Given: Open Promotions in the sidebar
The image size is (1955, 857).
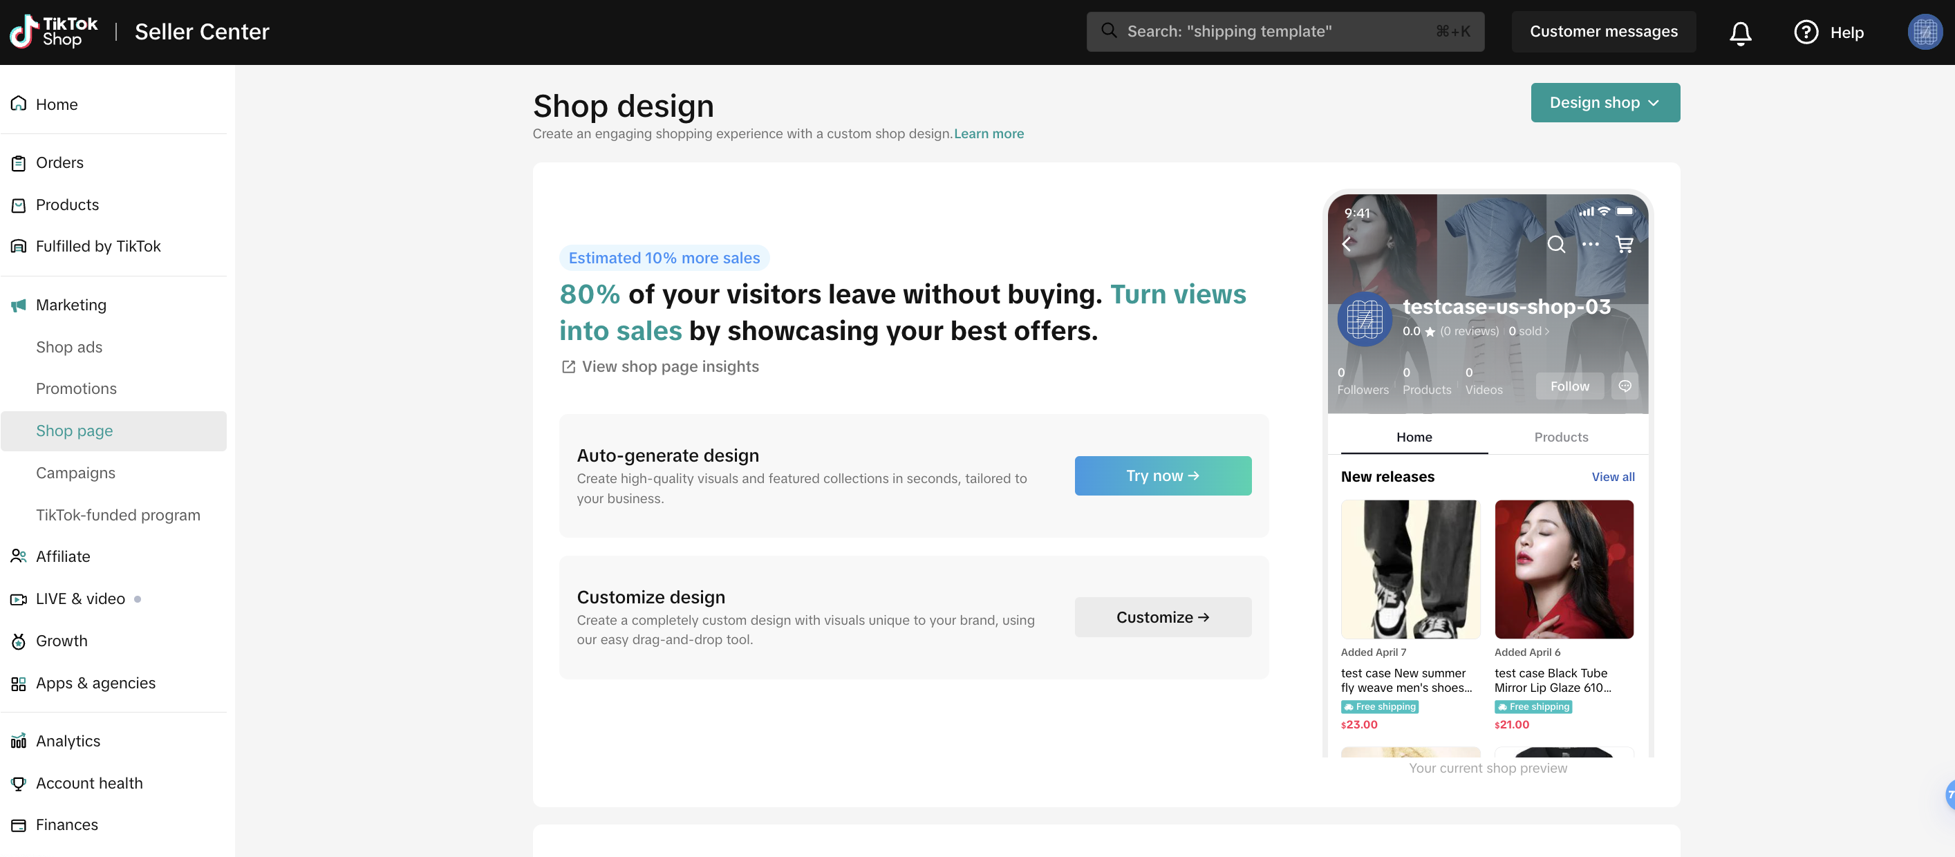Looking at the screenshot, I should click(x=77, y=389).
